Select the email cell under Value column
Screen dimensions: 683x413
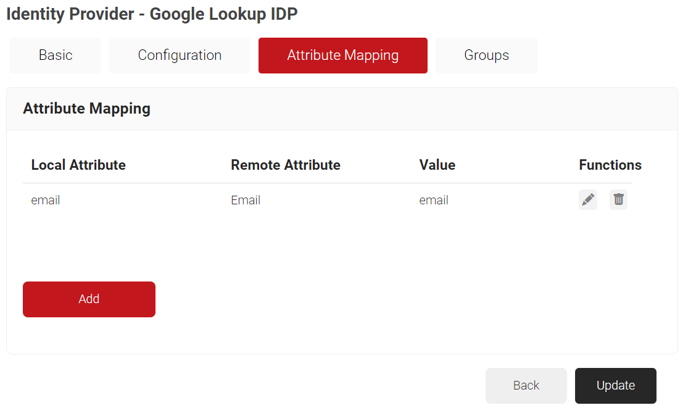[434, 200]
